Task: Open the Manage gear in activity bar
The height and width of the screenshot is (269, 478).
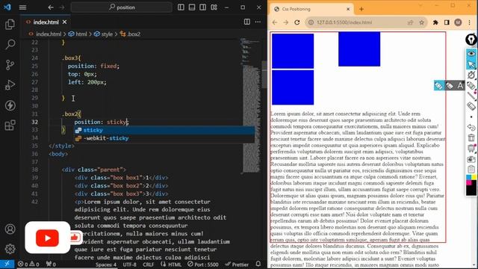Action: click(10, 249)
